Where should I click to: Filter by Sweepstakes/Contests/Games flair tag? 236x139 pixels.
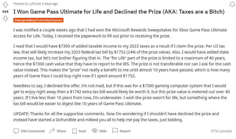click(38, 20)
